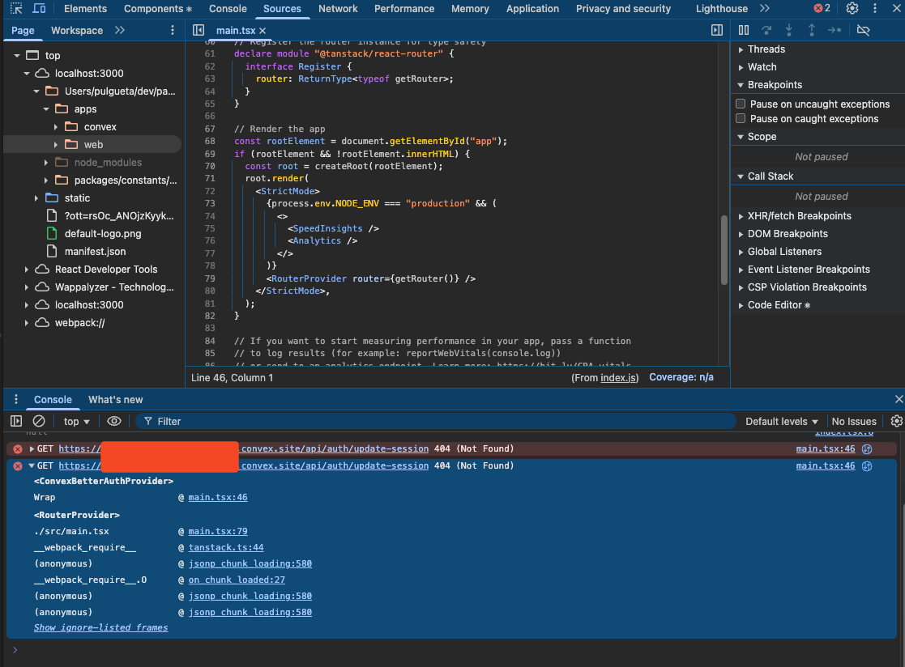Click the console Filter input field

438,421
